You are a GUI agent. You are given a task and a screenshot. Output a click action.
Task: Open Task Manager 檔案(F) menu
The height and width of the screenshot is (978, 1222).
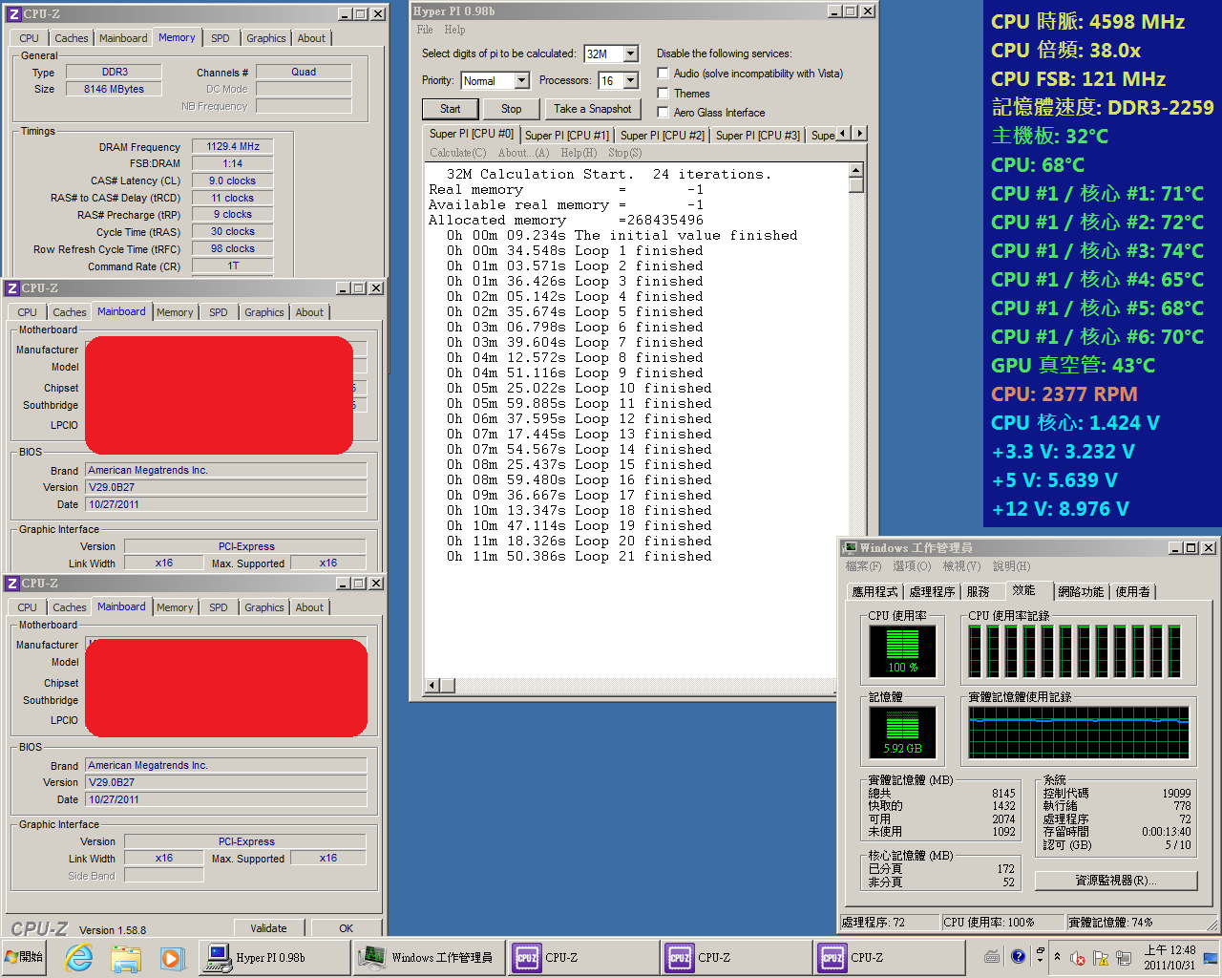pos(863,566)
